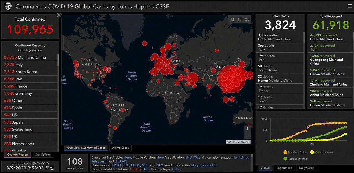Screen dimensions: 354x173
Task: Open the basemap gallery grid icon
Action: click(x=247, y=20)
